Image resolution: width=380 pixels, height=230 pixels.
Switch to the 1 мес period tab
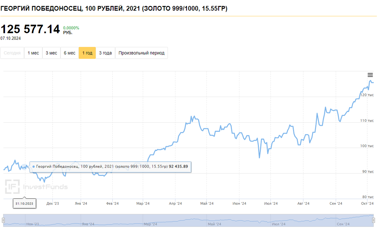click(33, 53)
